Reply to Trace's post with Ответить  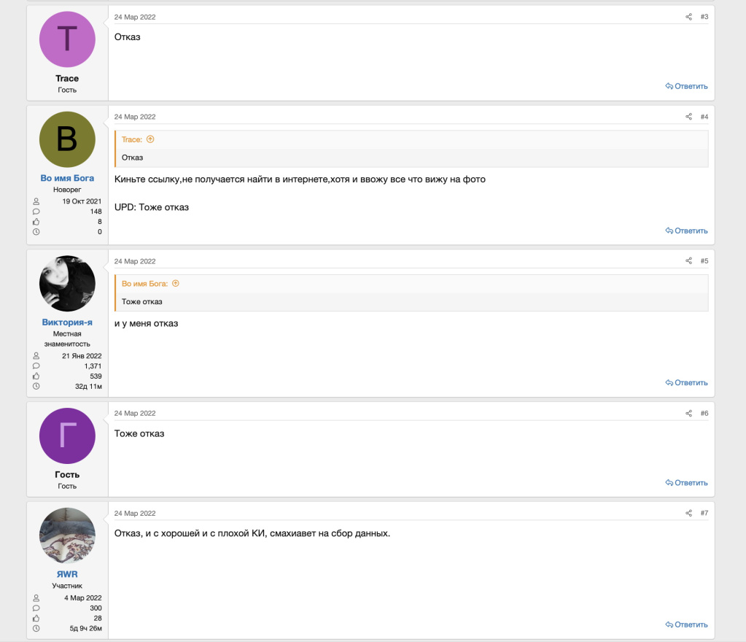pos(686,86)
